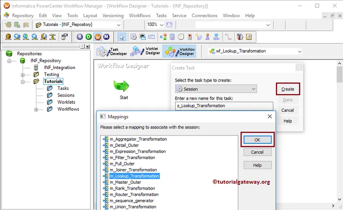Select the Link Tasks tool icon
Viewport: 343px width, 210px height.
(228, 37)
